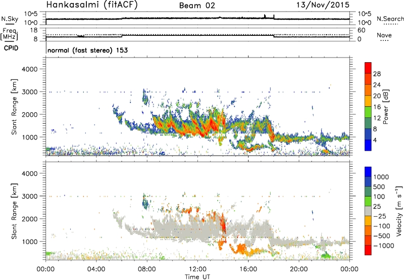The width and height of the screenshot is (404, 280).
Task: Click the '20' label on Power colorbar
Action: (377, 96)
